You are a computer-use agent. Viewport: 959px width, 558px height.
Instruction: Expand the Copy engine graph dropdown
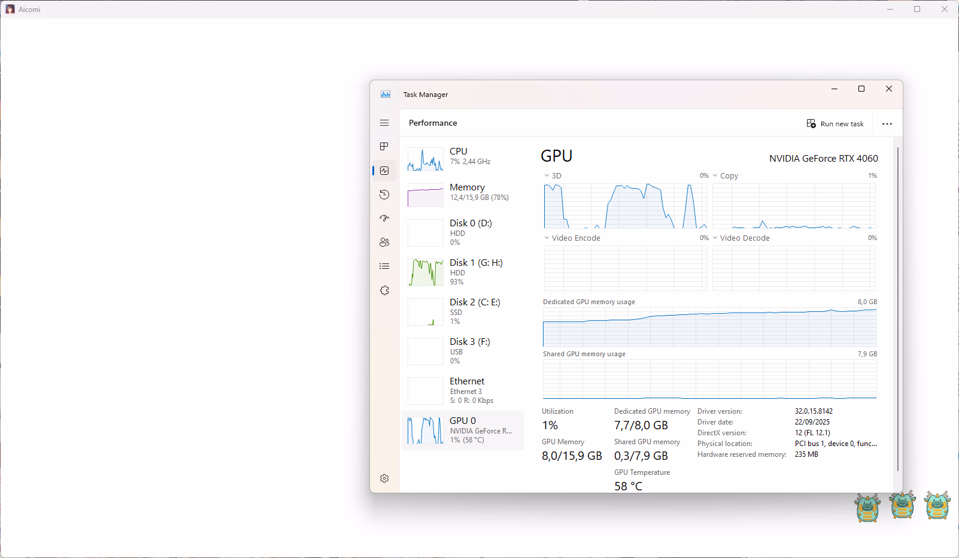(715, 176)
